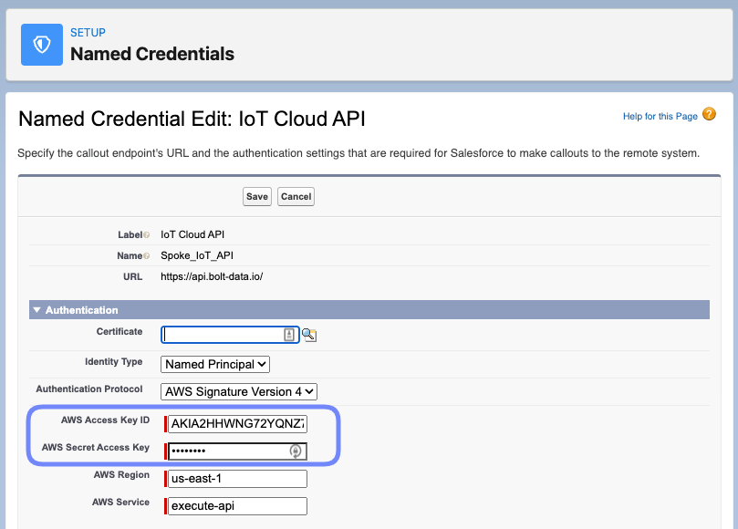Click the Label value IoT Cloud API
This screenshot has height=529, width=738.
pyautogui.click(x=192, y=234)
